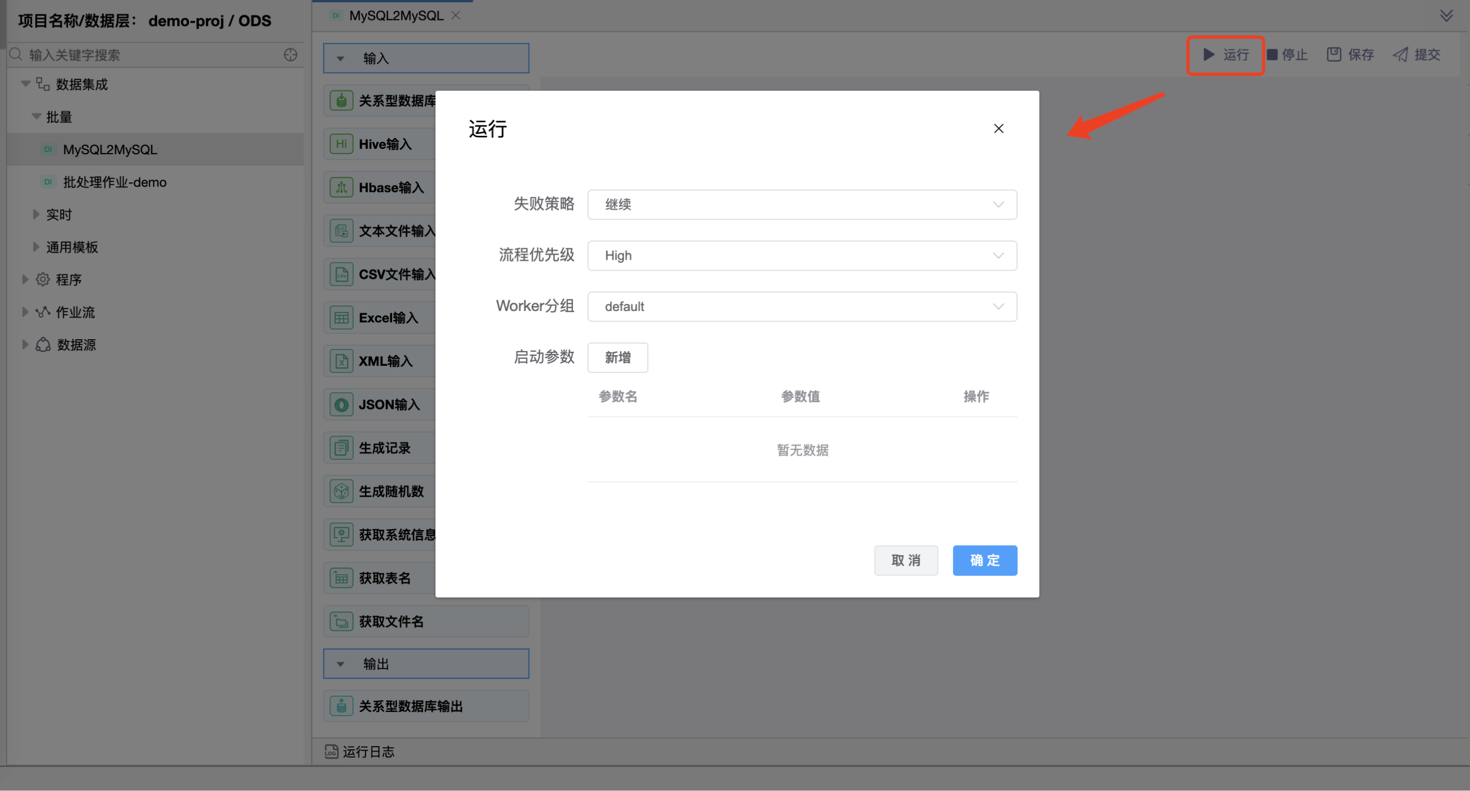Screen dimensions: 1470x791
Task: Select 批处理作业-demo in the tree
Action: [114, 182]
